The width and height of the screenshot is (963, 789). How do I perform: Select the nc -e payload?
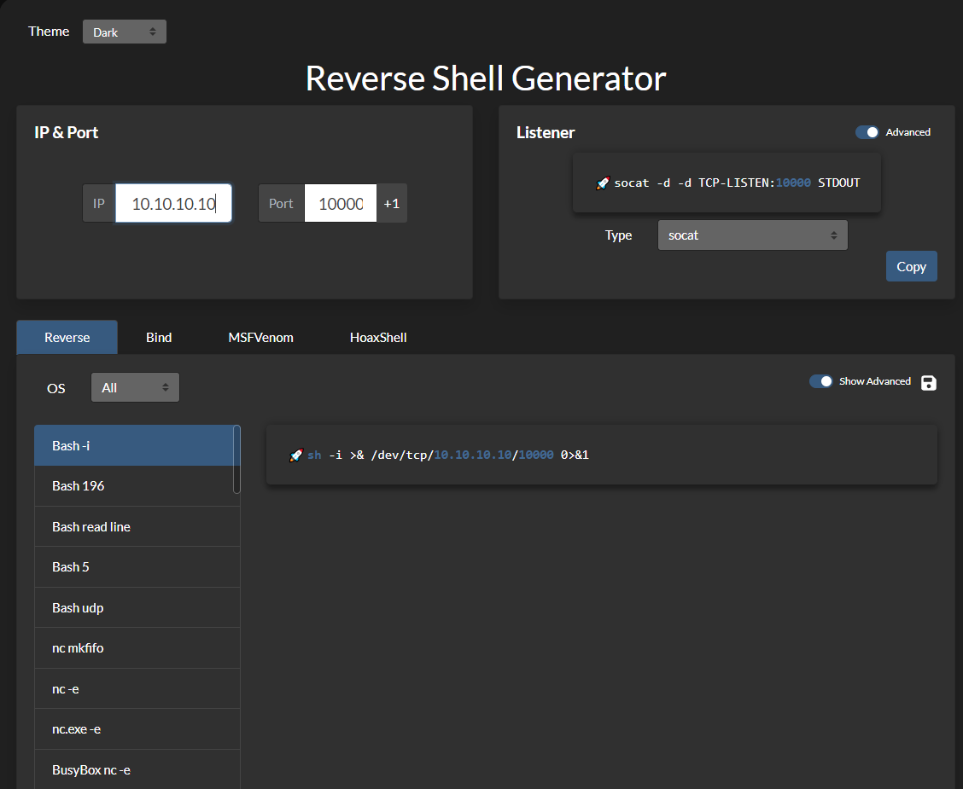click(137, 688)
